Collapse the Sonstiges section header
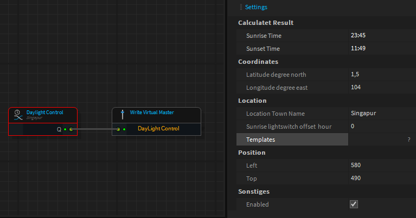This screenshot has width=416, height=218. pos(255,191)
